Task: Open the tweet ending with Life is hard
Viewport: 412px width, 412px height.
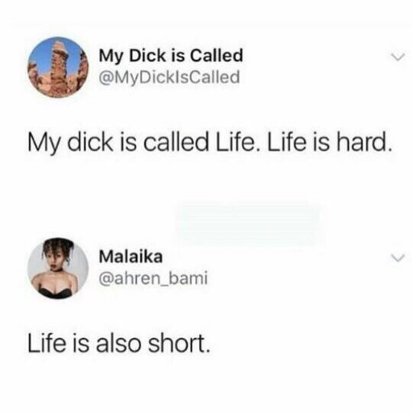Action: point(210,142)
